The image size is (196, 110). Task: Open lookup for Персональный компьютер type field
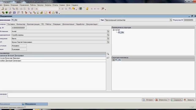[171, 20]
